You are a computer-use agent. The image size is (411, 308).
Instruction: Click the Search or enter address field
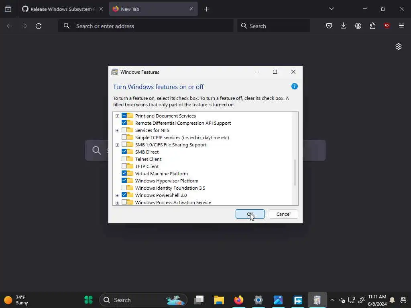[x=145, y=26]
